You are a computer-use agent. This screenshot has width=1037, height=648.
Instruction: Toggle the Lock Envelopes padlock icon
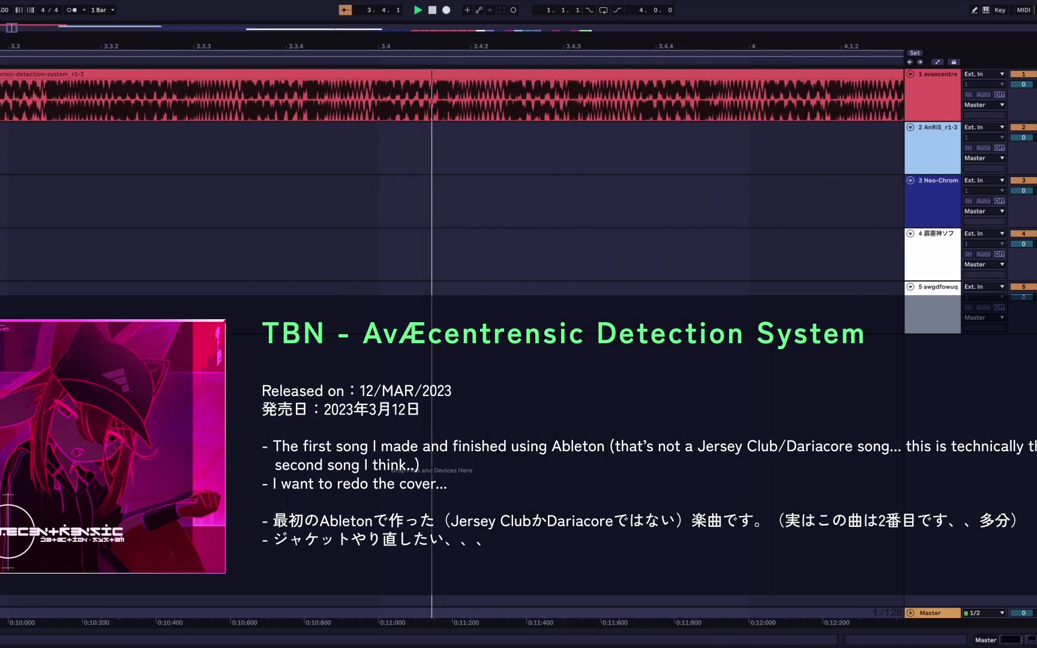954,62
